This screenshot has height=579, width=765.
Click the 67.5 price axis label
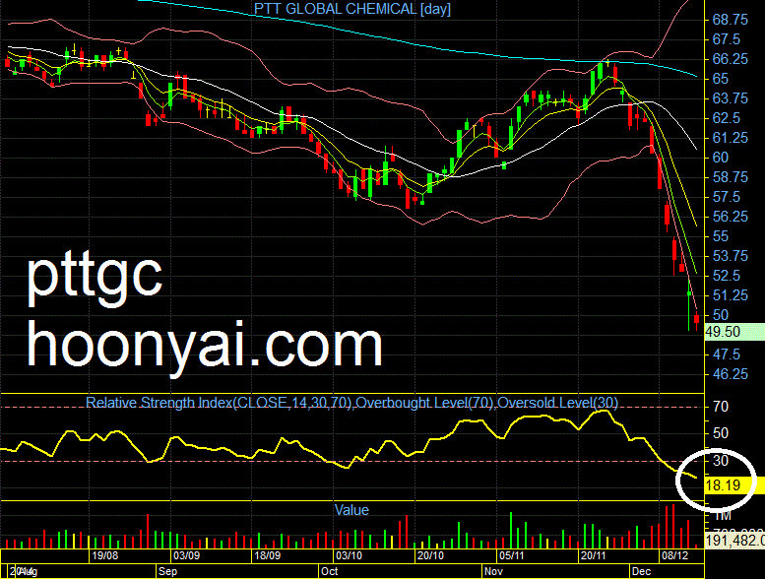[x=726, y=39]
